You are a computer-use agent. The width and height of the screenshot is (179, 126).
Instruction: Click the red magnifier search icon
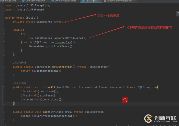[125, 100]
